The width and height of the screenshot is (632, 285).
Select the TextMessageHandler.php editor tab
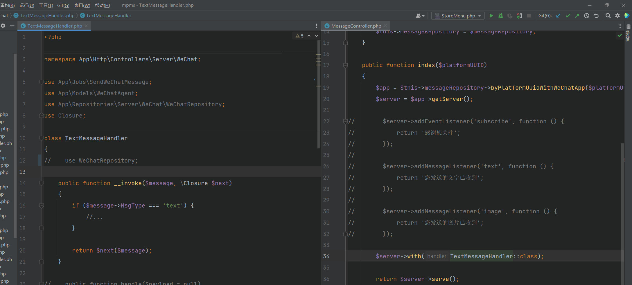[55, 26]
